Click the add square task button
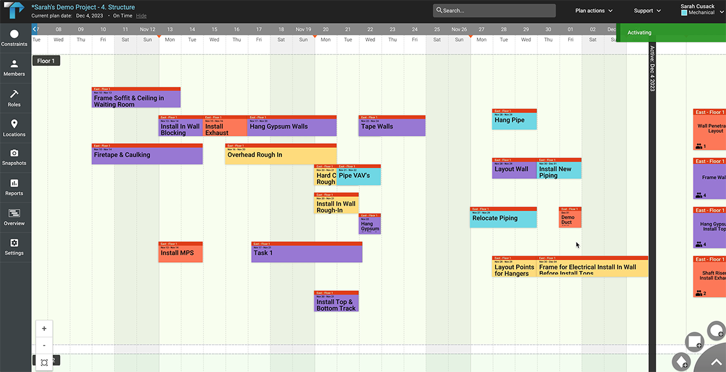 click(695, 341)
